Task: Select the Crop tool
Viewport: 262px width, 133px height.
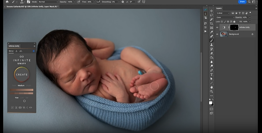Action: [212, 23]
